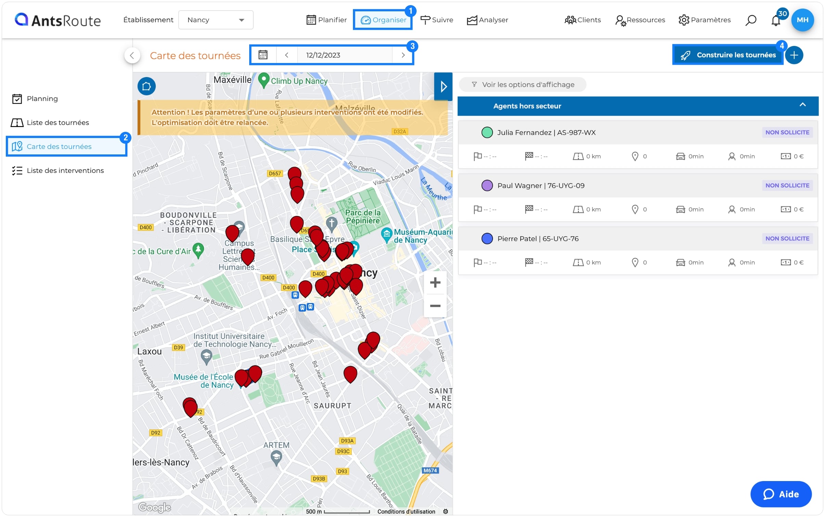Zoom in on the map

click(435, 283)
